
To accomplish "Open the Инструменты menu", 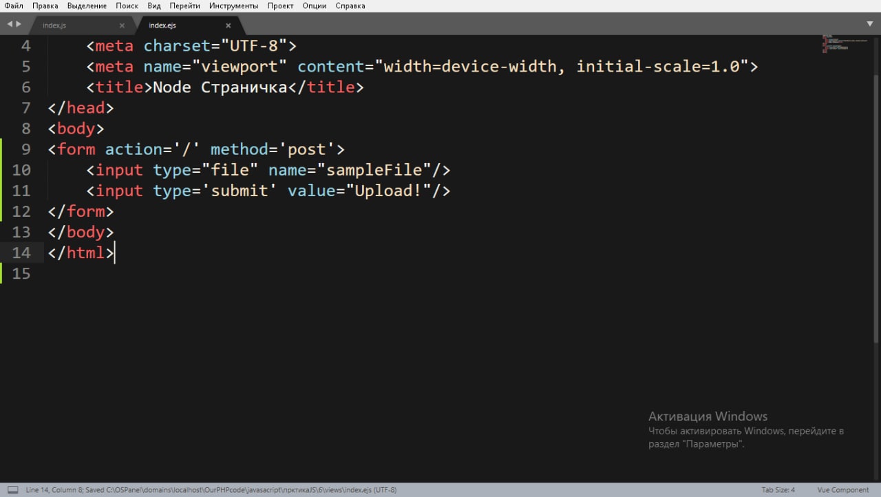I will [x=233, y=6].
